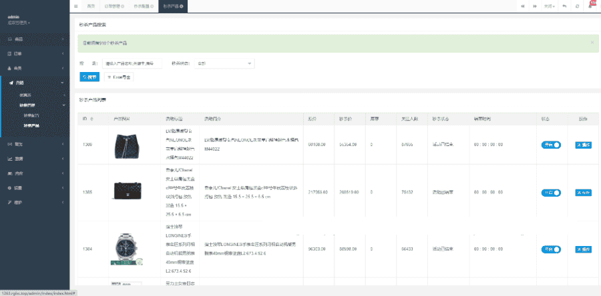Open notifications via the bell icon with red badge
The height and width of the screenshot is (296, 601).
pos(591,6)
